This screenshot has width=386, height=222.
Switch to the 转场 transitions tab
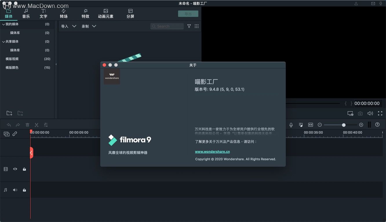point(64,14)
